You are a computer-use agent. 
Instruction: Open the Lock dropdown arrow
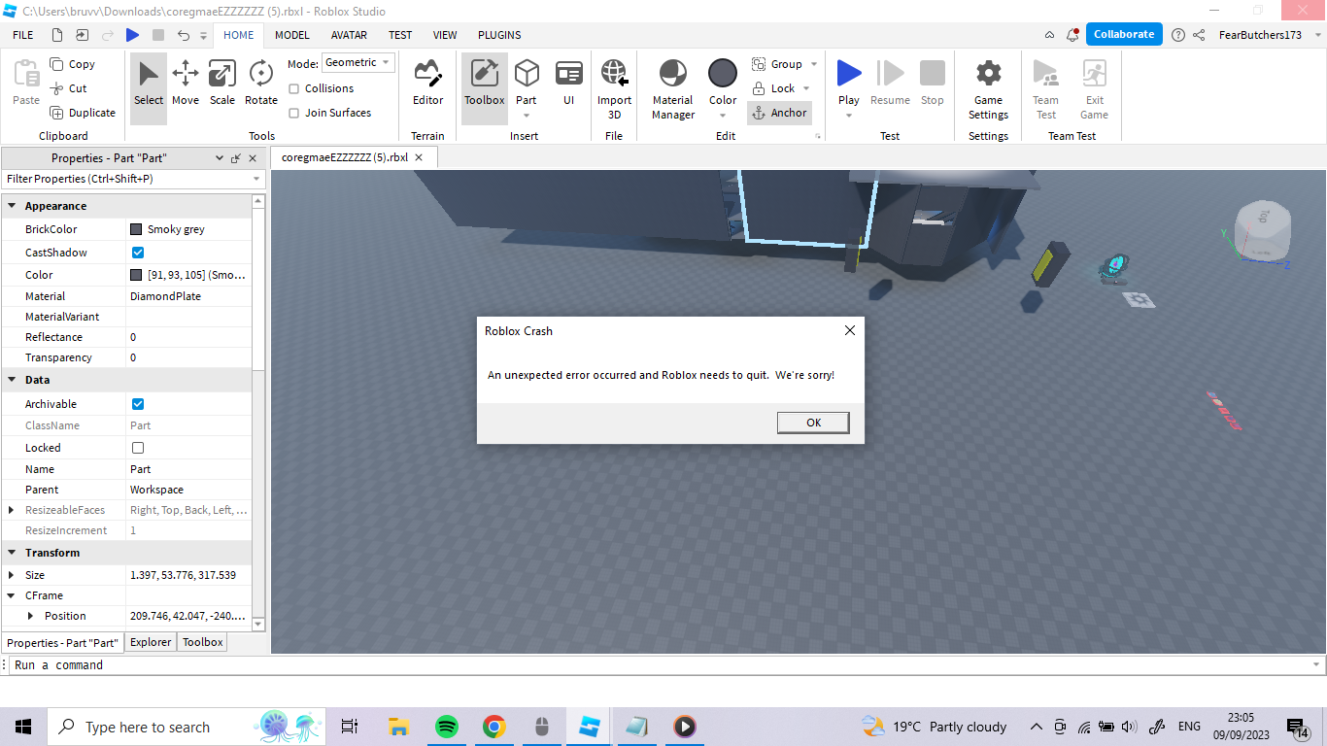pyautogui.click(x=807, y=88)
